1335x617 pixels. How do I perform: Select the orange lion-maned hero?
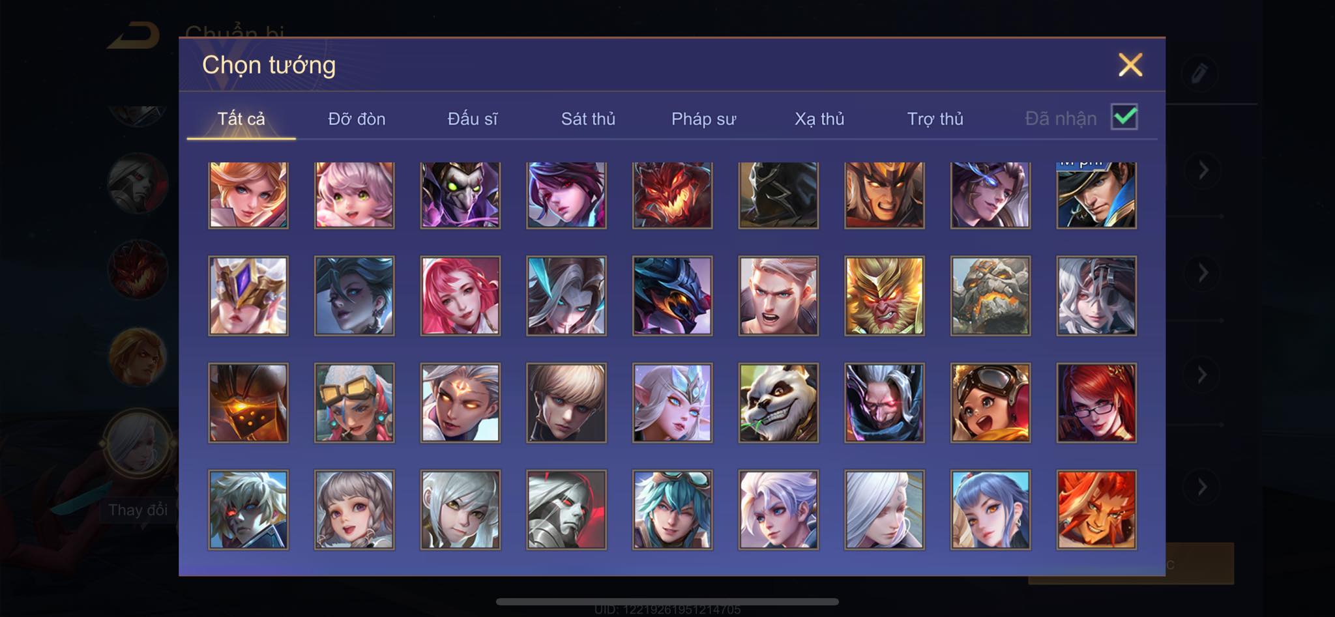pyautogui.click(x=1096, y=509)
